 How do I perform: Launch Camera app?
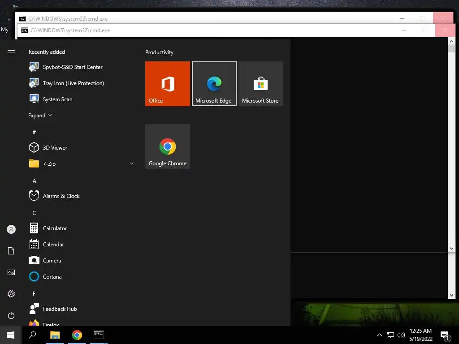click(x=82, y=260)
